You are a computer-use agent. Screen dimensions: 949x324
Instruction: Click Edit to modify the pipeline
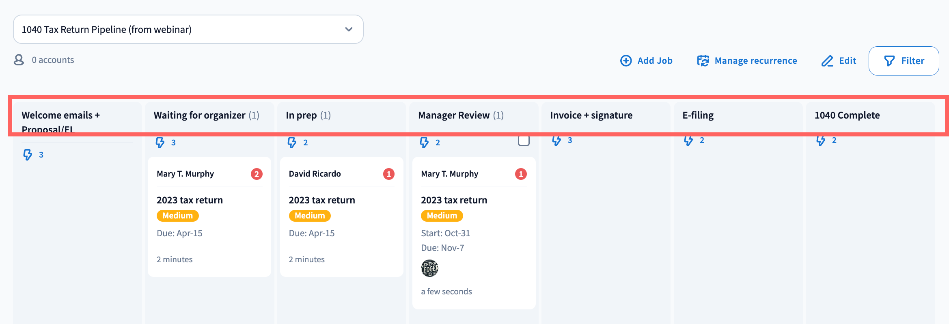click(x=839, y=61)
